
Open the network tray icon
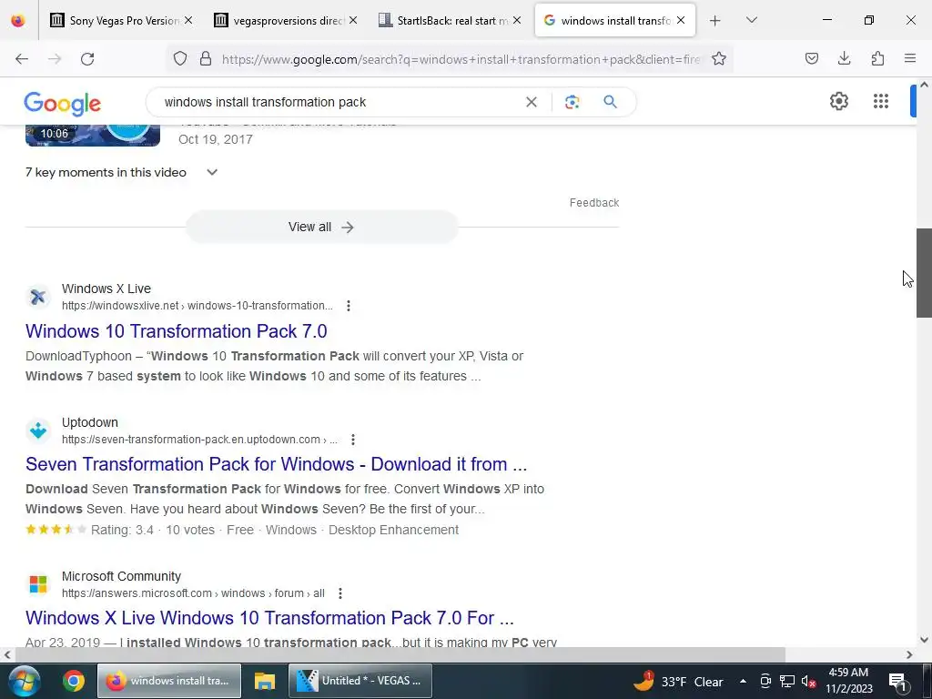(x=787, y=682)
